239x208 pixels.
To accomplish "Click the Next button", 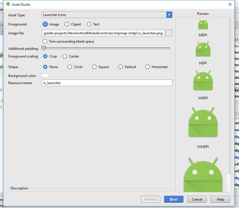I will pyautogui.click(x=174, y=199).
